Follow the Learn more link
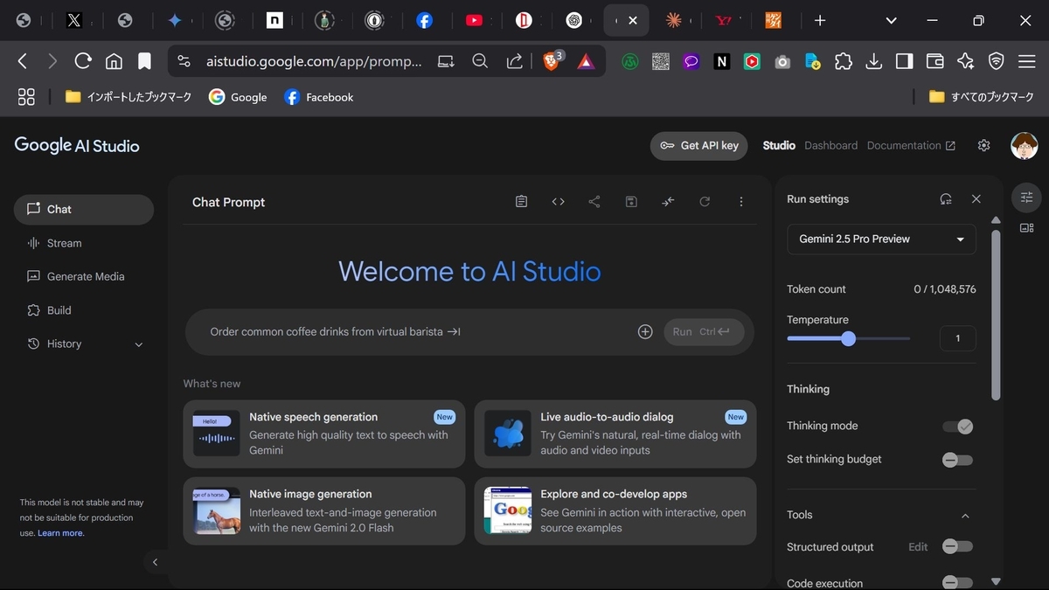 tap(61, 533)
